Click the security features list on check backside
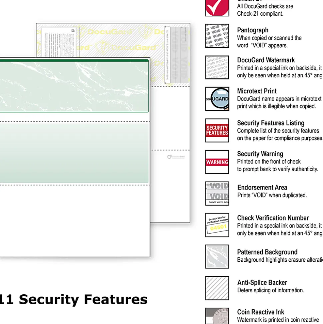This screenshot has width=323, height=324. (x=59, y=42)
